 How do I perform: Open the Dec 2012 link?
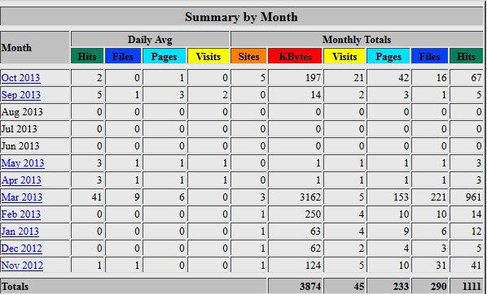tap(21, 249)
